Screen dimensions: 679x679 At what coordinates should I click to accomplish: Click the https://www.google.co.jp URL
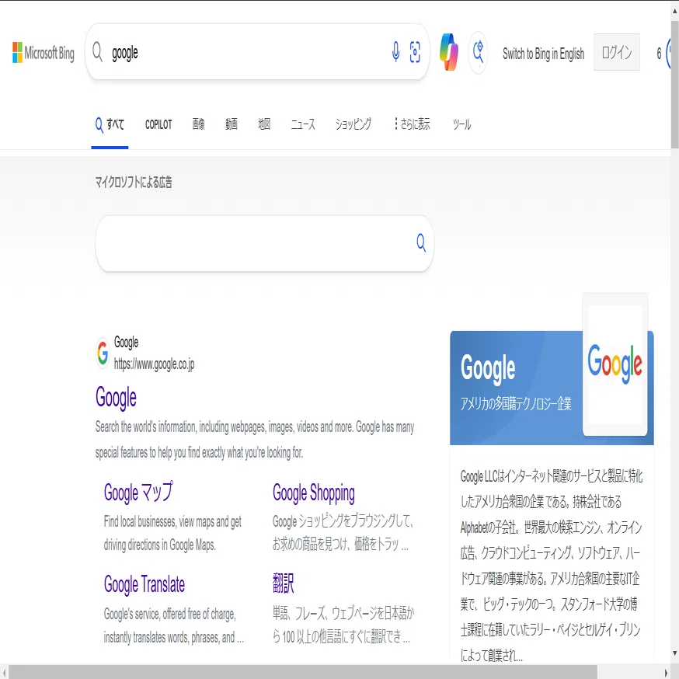154,364
